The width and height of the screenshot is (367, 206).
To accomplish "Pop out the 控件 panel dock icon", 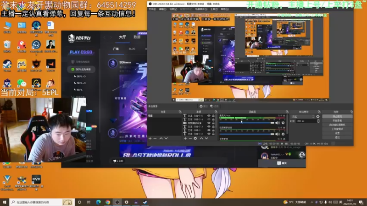I will pyautogui.click(x=351, y=112).
